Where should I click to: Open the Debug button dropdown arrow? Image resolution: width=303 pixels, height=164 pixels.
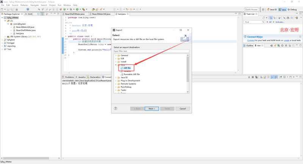[x=74, y=9]
